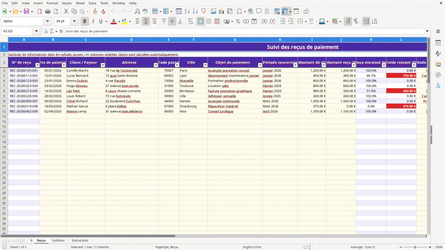The height and width of the screenshot is (250, 445).
Task: Expand the formula bar
Action: 427,31
